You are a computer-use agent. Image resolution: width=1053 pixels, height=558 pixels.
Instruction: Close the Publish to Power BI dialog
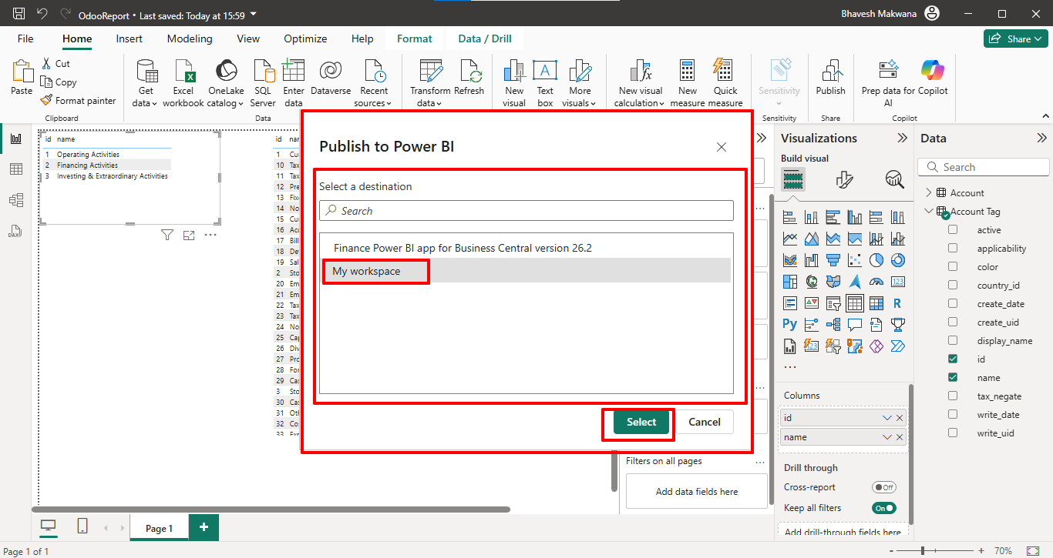click(722, 147)
